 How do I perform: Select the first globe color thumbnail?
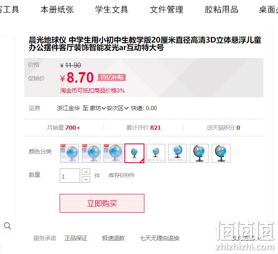(69, 153)
